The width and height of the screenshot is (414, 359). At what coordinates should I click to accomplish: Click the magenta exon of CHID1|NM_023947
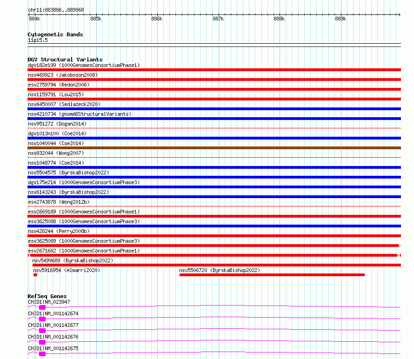(x=42, y=307)
